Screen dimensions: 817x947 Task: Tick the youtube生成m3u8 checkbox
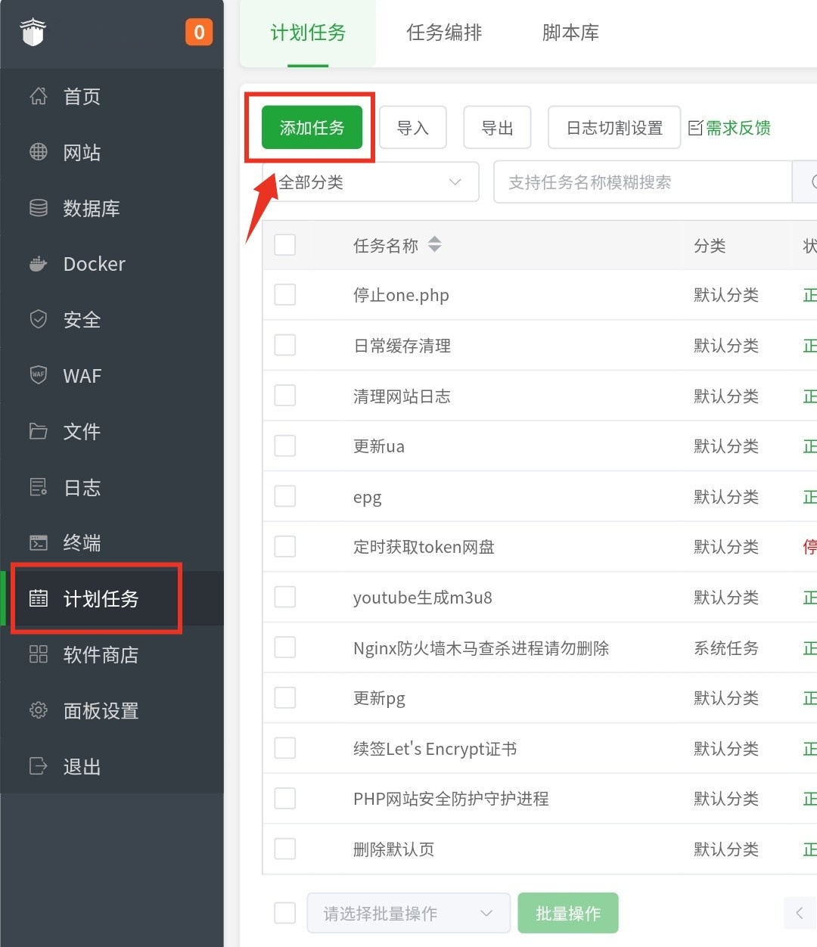point(285,597)
